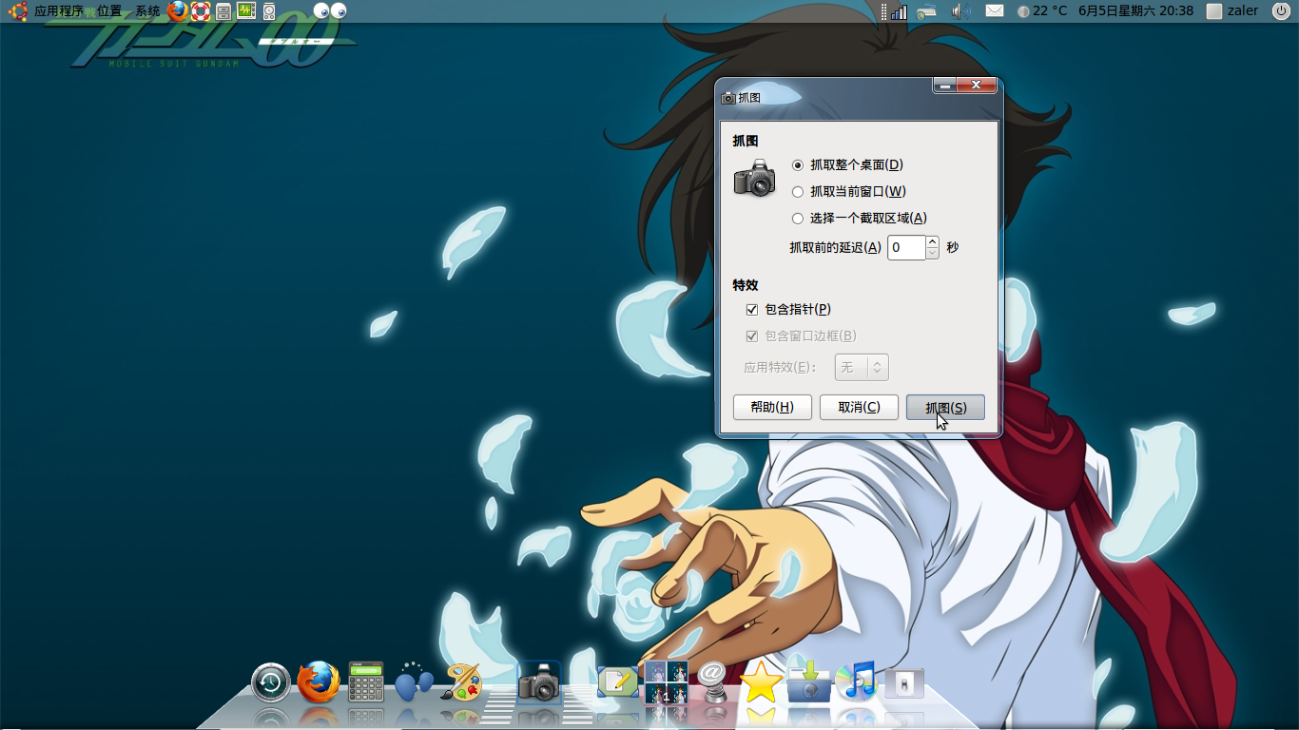Open the lifebuoy help icon in top panel
The width and height of the screenshot is (1299, 730).
201,11
